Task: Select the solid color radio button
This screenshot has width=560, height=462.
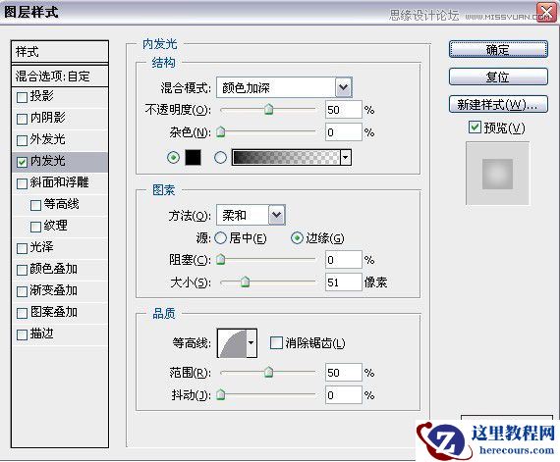Action: click(x=174, y=157)
